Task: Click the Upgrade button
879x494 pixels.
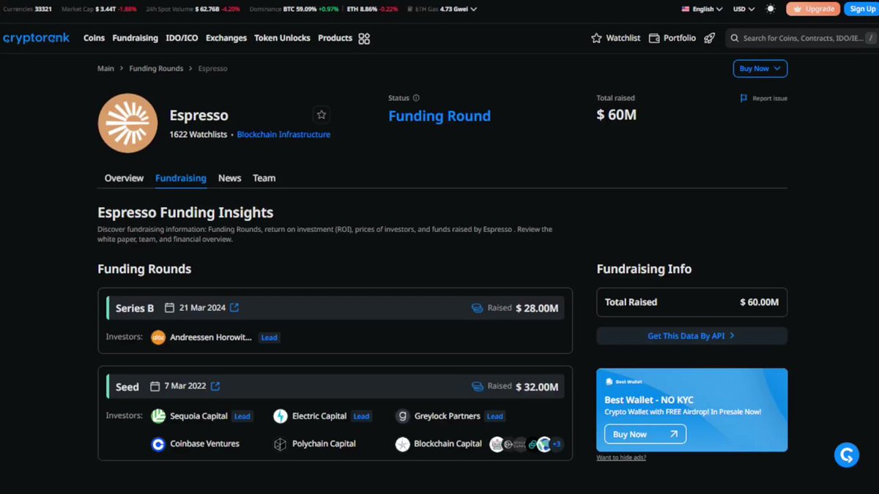Action: tap(813, 9)
